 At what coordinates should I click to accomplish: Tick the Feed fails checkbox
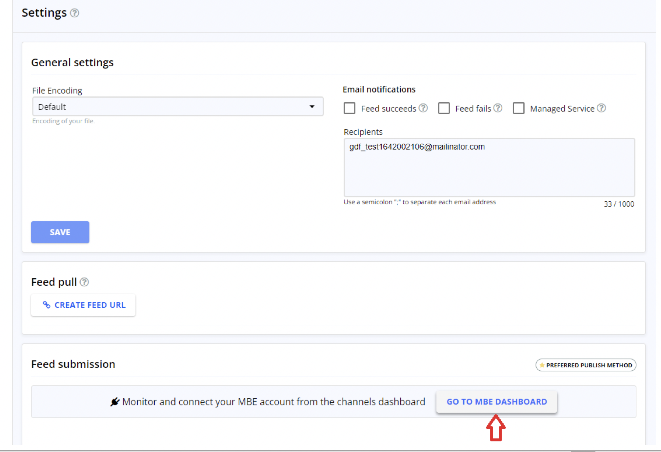point(444,108)
